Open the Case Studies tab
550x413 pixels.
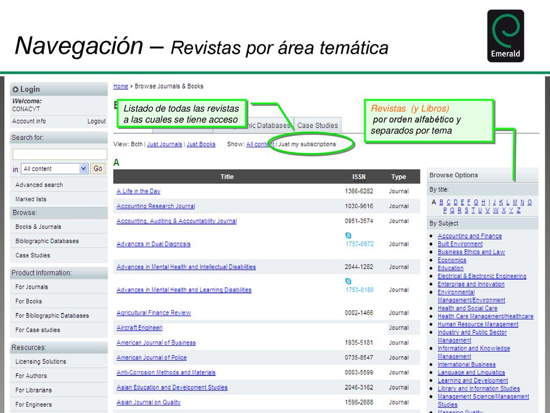(317, 125)
